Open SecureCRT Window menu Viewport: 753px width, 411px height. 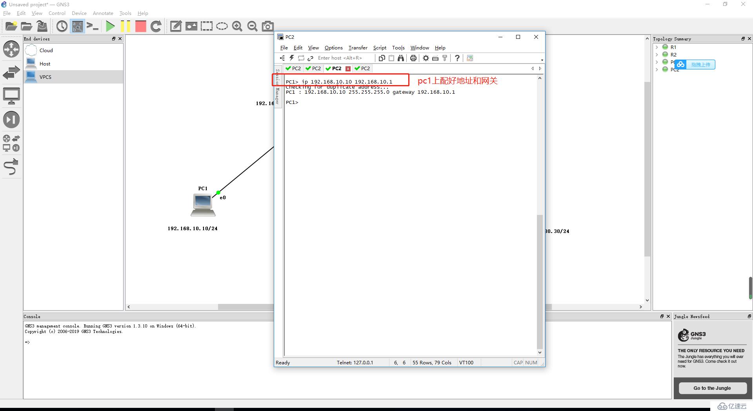420,47
